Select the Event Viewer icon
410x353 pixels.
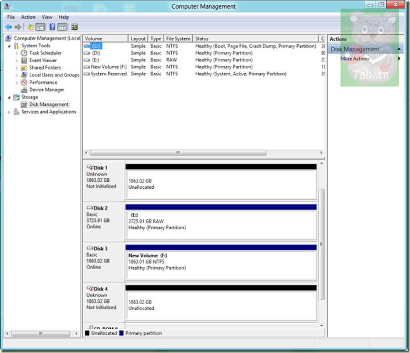tap(24, 61)
